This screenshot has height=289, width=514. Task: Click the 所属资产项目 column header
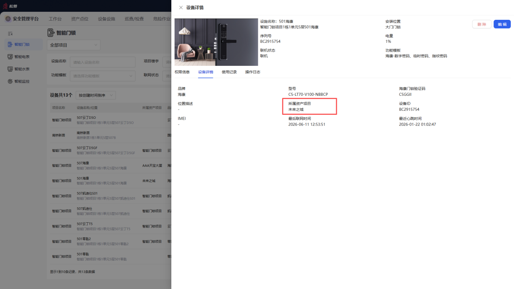(152, 108)
